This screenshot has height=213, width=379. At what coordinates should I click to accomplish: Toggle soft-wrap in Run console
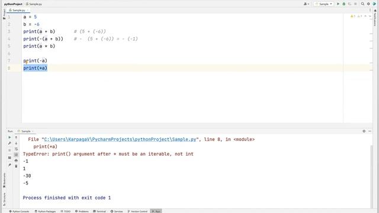[x=16, y=149]
